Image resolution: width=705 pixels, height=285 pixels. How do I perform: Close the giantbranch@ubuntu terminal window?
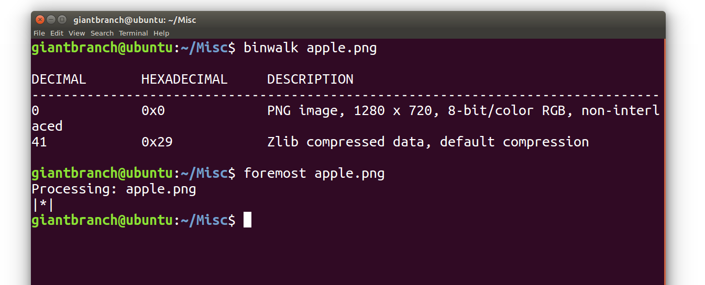point(40,20)
